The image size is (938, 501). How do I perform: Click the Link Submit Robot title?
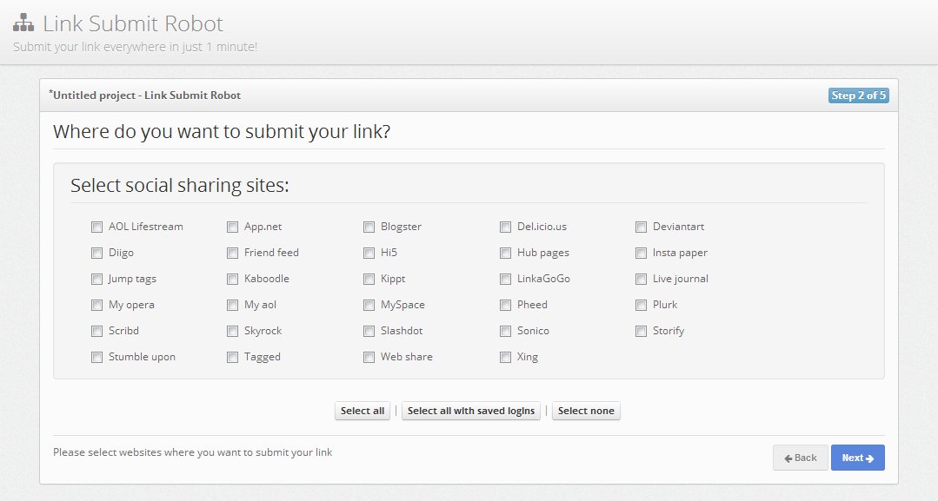click(133, 23)
